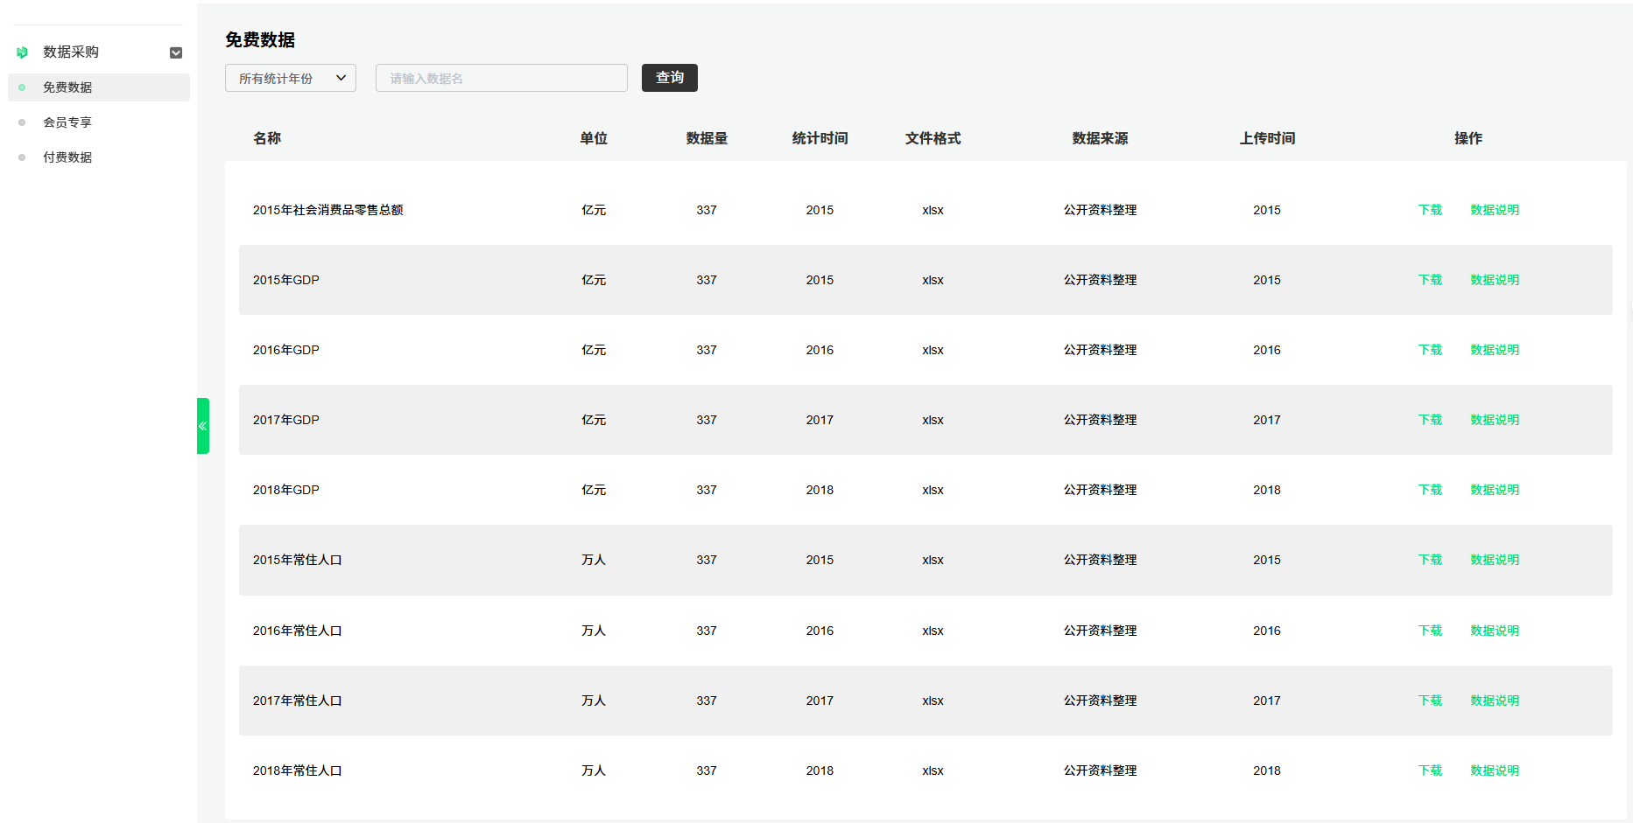Select 免费数据 in the sidebar
The height and width of the screenshot is (823, 1633).
(x=99, y=87)
